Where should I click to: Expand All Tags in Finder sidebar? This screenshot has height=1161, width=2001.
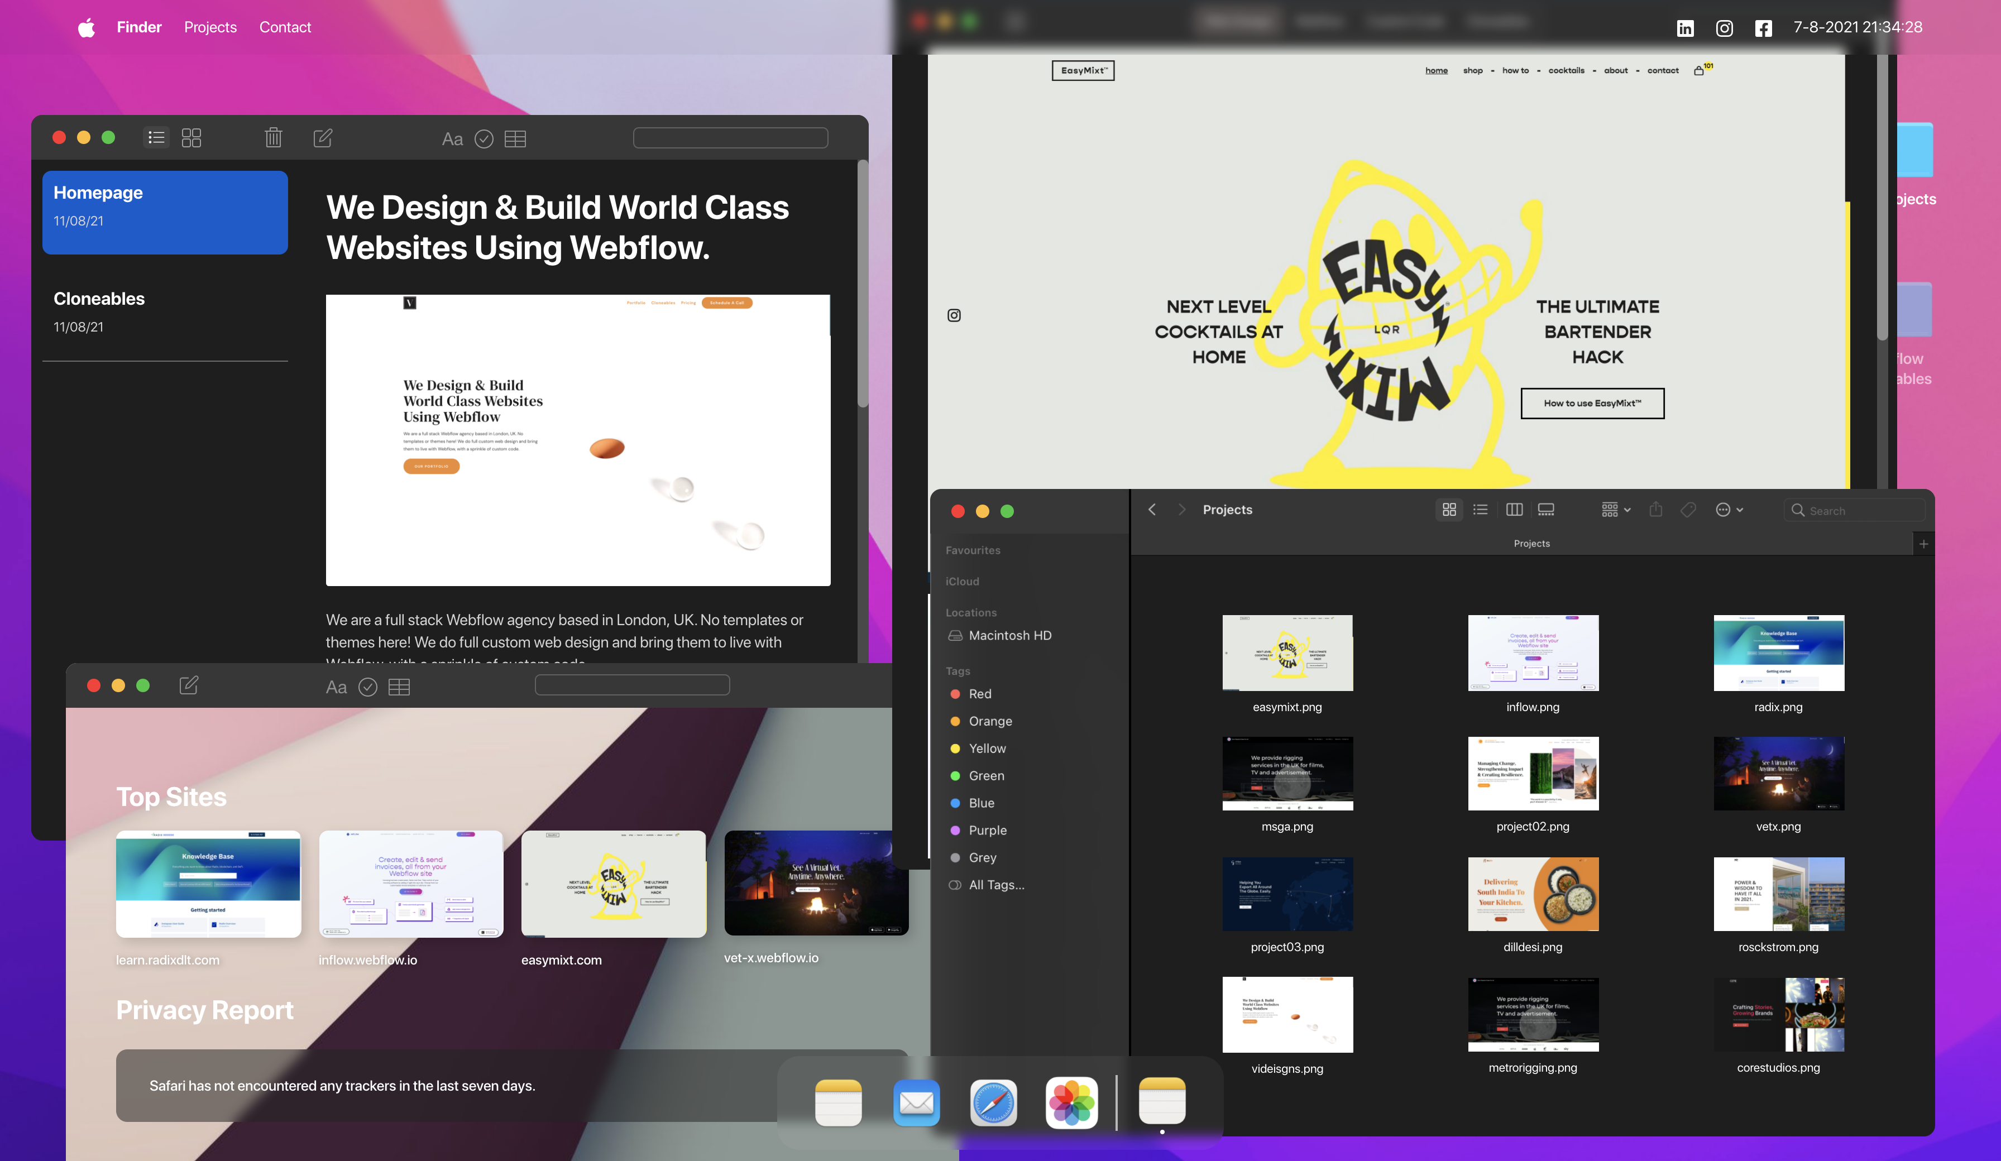click(995, 885)
